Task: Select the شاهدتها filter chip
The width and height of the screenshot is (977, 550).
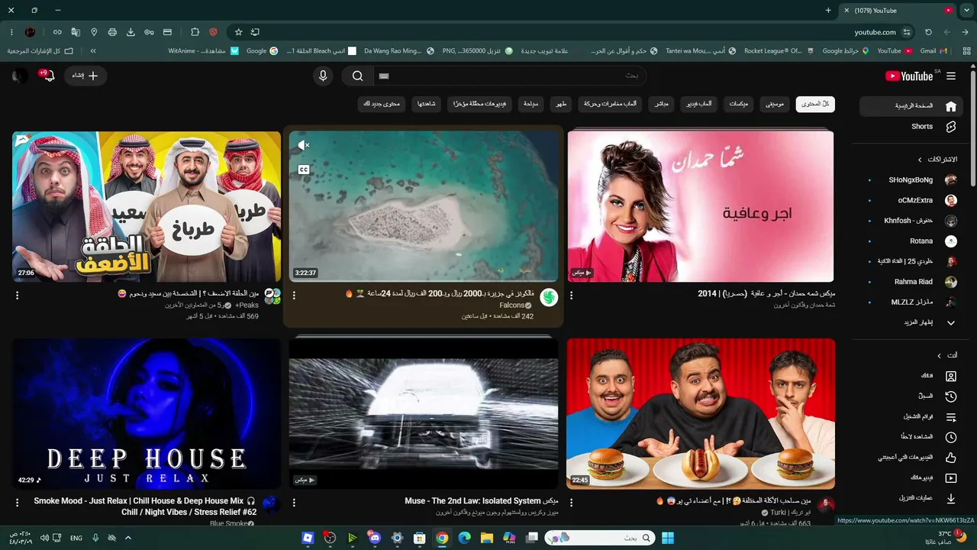Action: (x=427, y=104)
